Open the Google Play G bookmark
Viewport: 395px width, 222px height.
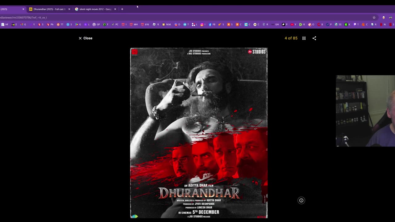click(x=78, y=24)
